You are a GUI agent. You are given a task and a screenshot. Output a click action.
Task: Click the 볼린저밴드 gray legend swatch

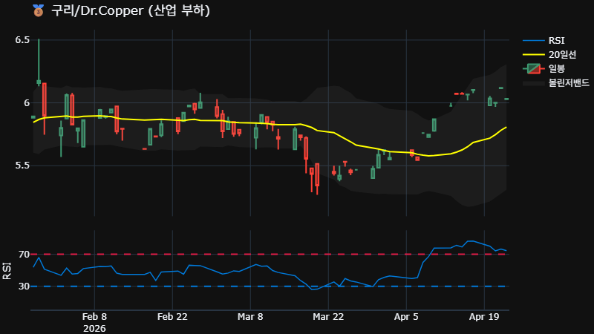click(x=533, y=82)
